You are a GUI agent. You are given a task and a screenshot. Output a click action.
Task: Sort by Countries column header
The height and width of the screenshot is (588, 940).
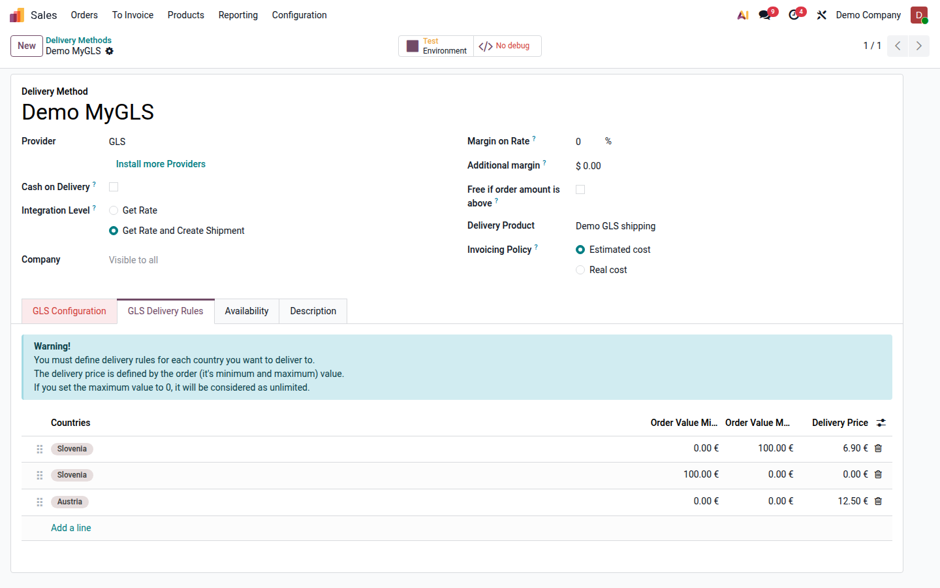pos(70,423)
